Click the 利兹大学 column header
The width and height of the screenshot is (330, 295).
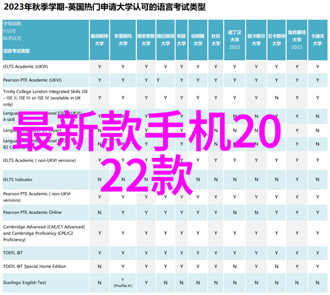(182, 40)
